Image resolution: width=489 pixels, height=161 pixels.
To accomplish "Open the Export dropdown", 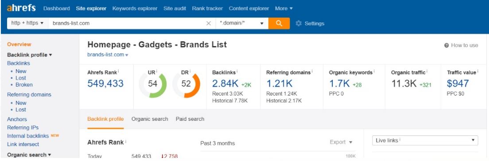I will (x=341, y=142).
